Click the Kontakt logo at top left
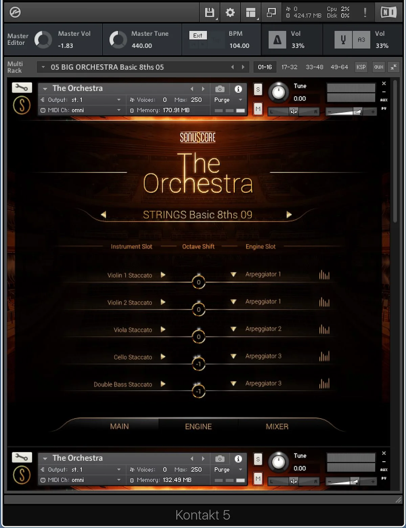This screenshot has height=528, width=406. coord(15,13)
